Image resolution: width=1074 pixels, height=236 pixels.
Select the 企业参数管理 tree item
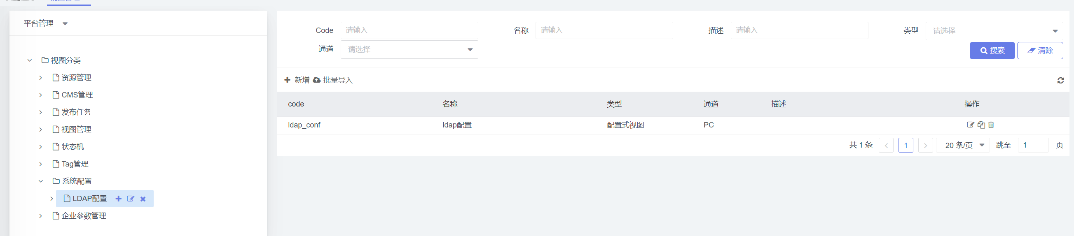[84, 216]
